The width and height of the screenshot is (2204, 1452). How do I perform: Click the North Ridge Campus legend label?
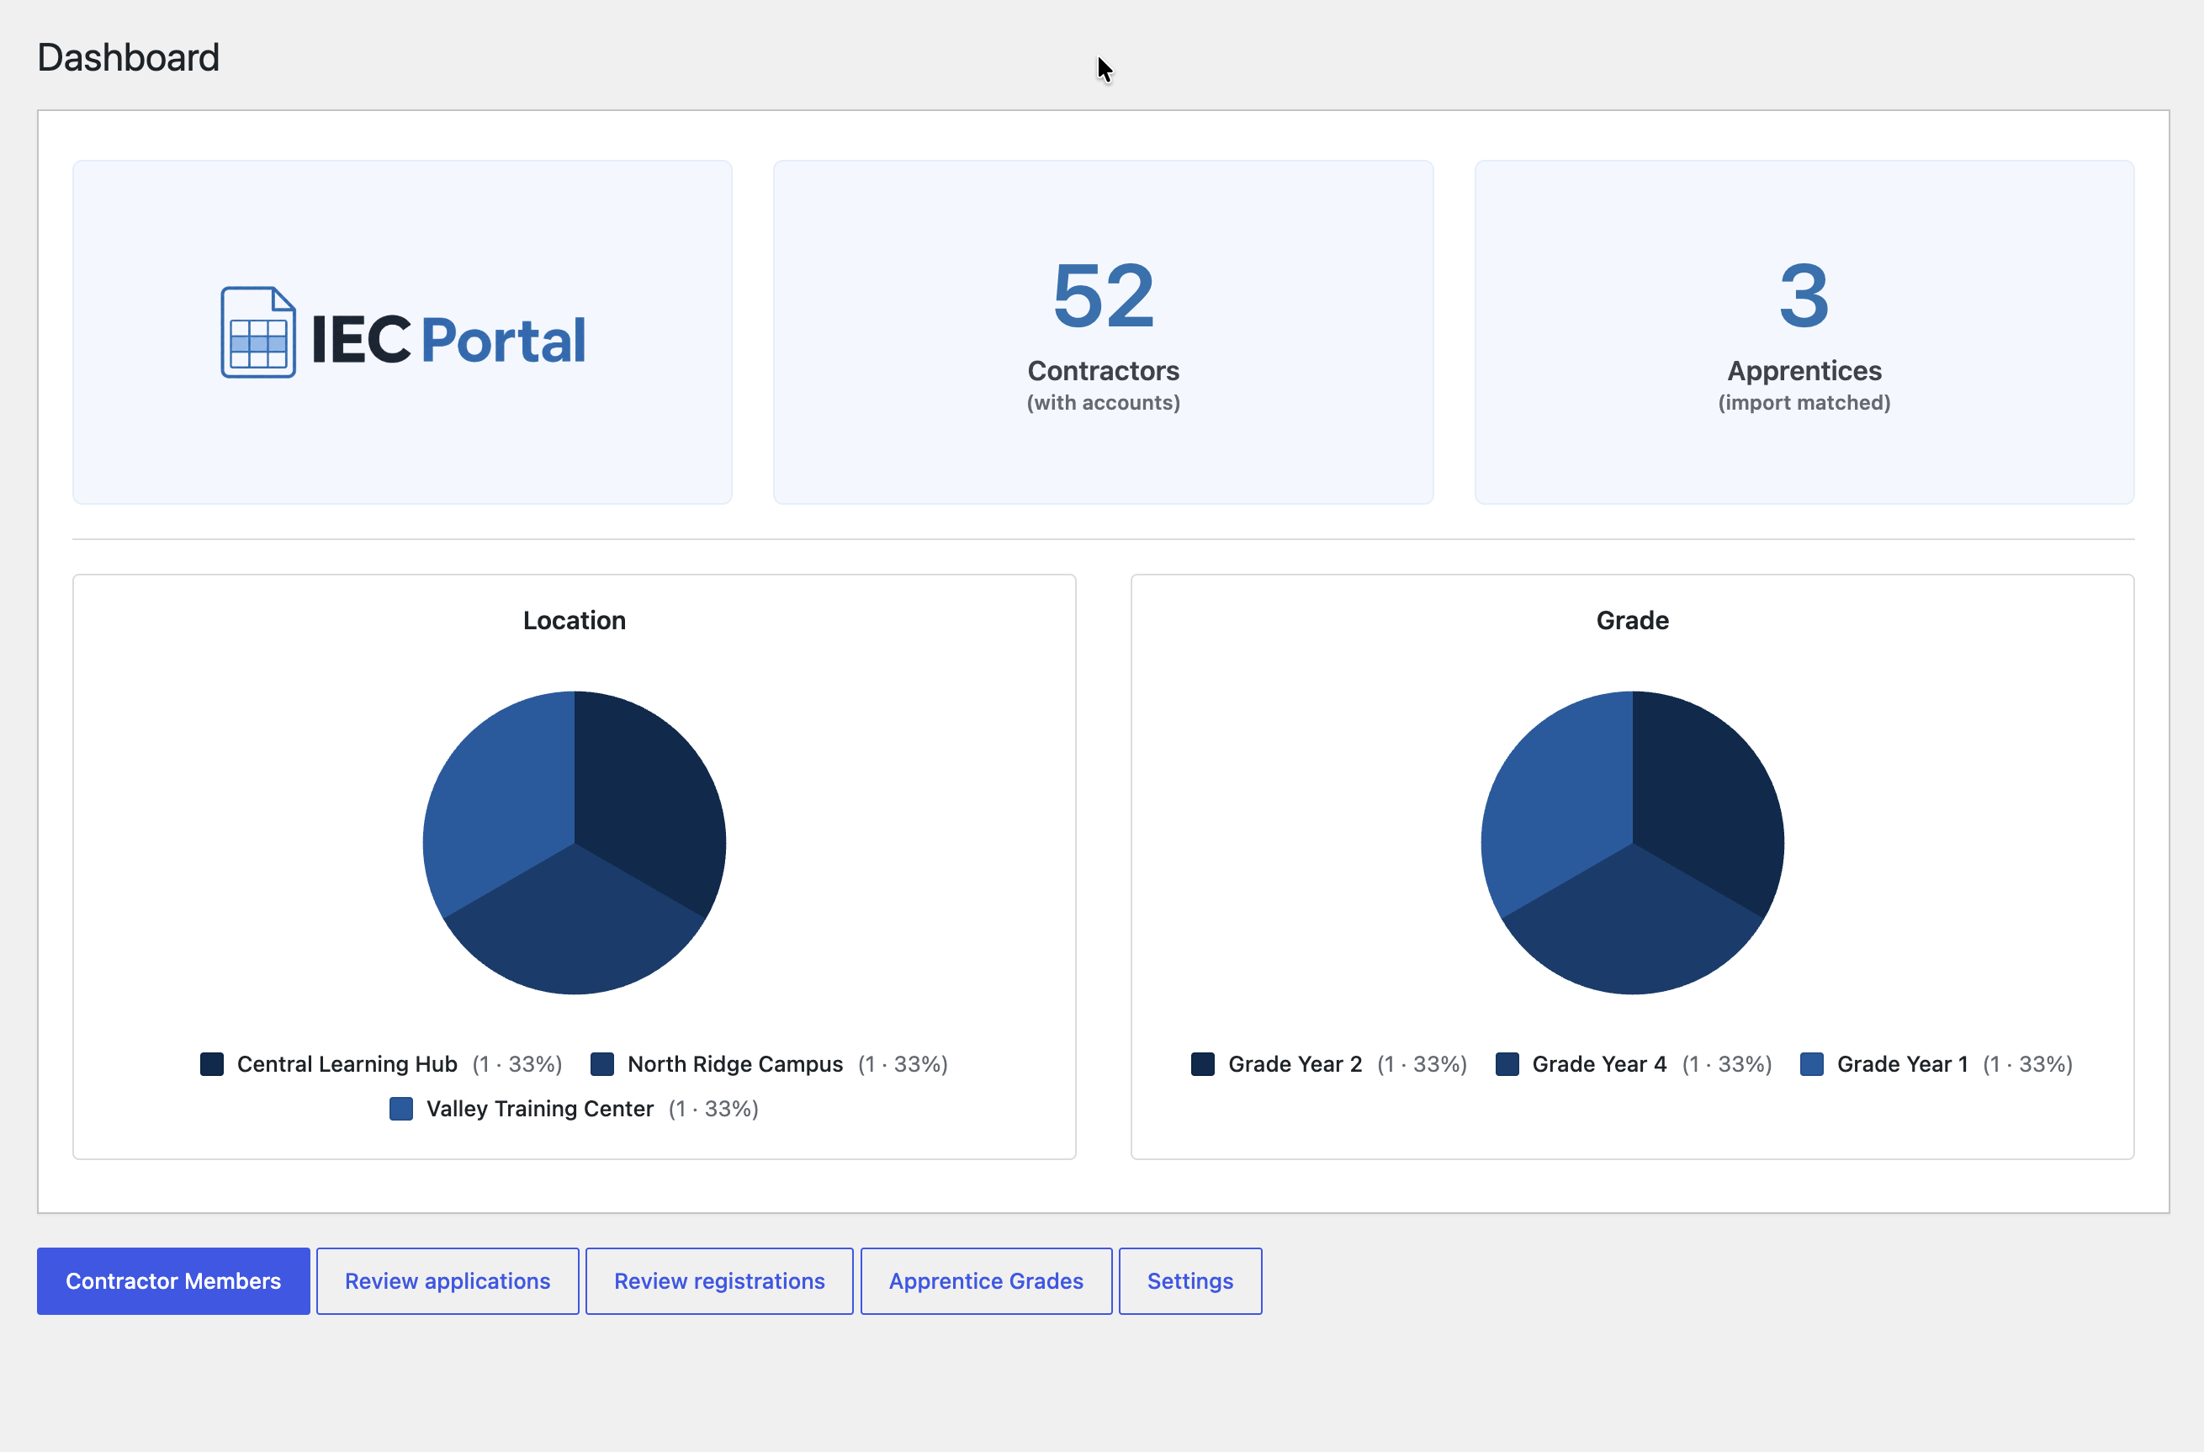735,1064
